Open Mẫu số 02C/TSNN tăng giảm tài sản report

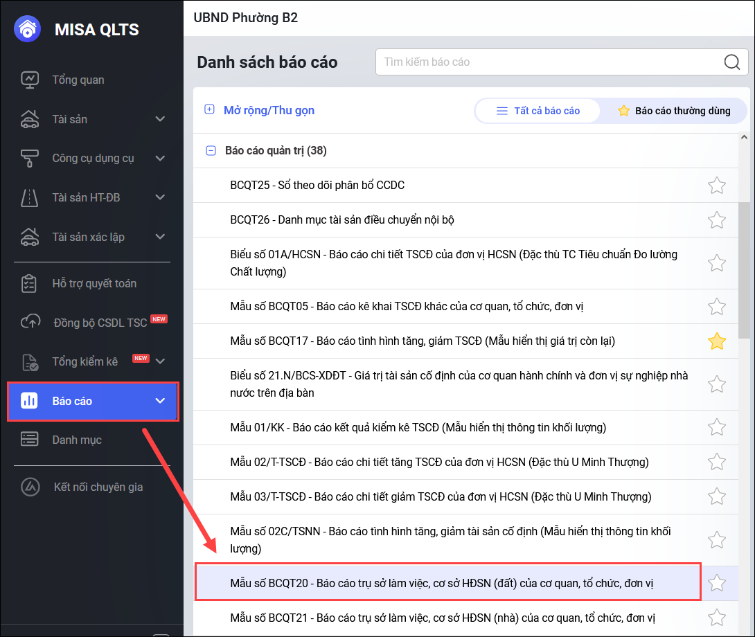coord(451,540)
